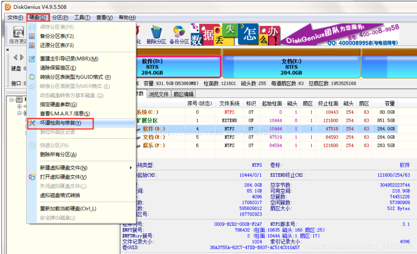
Task: Collapse the top disk tree node
Action: pos(11,100)
